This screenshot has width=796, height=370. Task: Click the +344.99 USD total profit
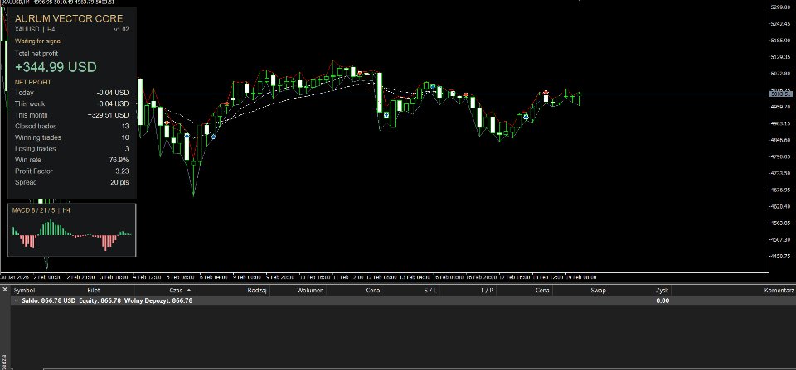tap(56, 67)
